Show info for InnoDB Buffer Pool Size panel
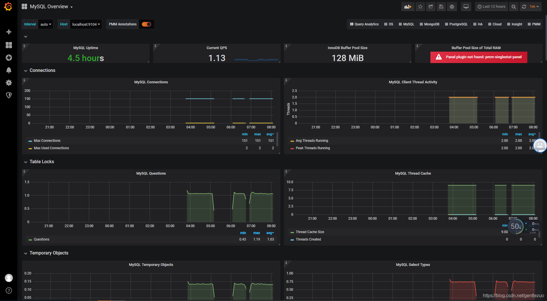 point(286,46)
